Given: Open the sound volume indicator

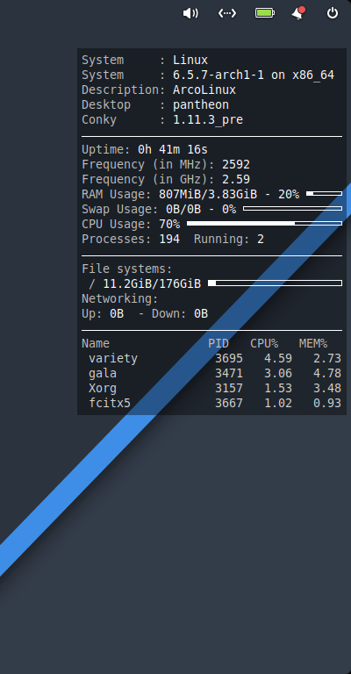Looking at the screenshot, I should coord(190,13).
